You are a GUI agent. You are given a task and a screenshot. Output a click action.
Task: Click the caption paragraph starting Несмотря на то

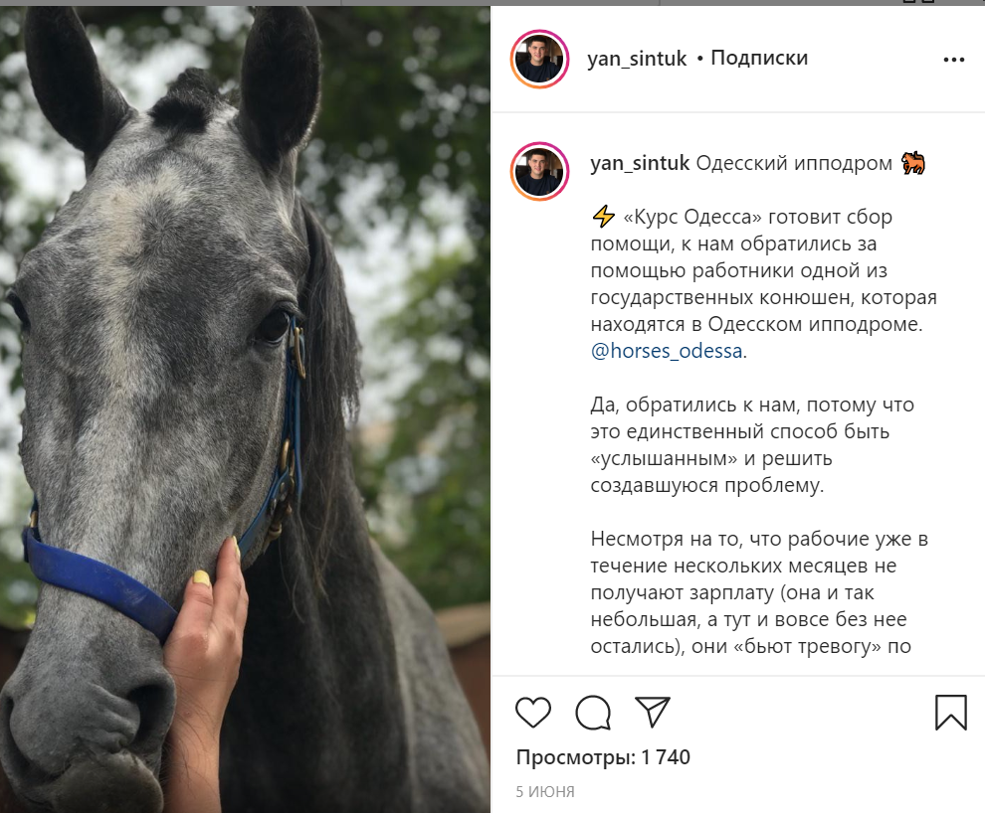click(x=759, y=592)
